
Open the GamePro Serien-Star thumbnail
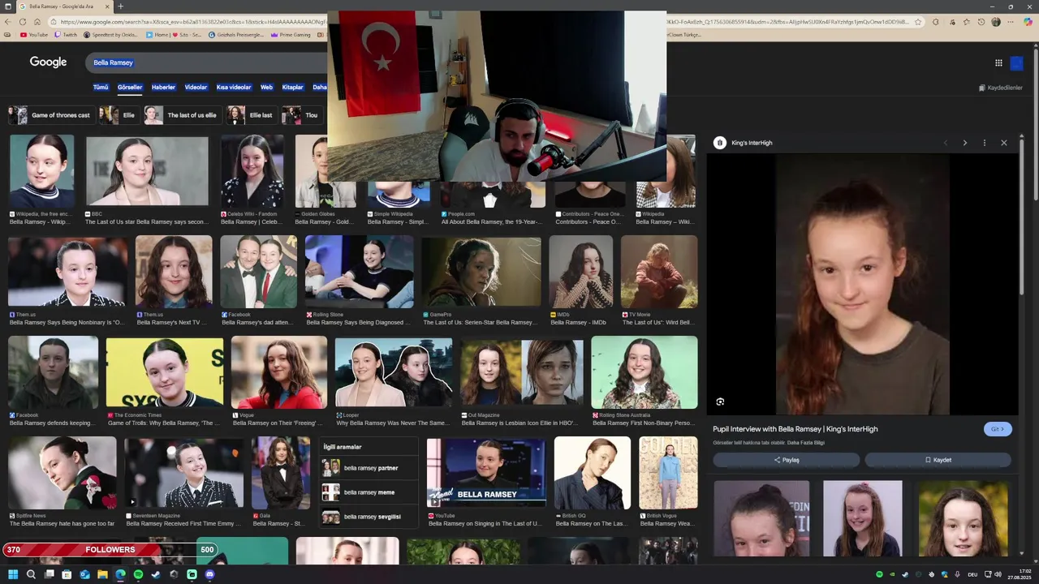point(481,271)
